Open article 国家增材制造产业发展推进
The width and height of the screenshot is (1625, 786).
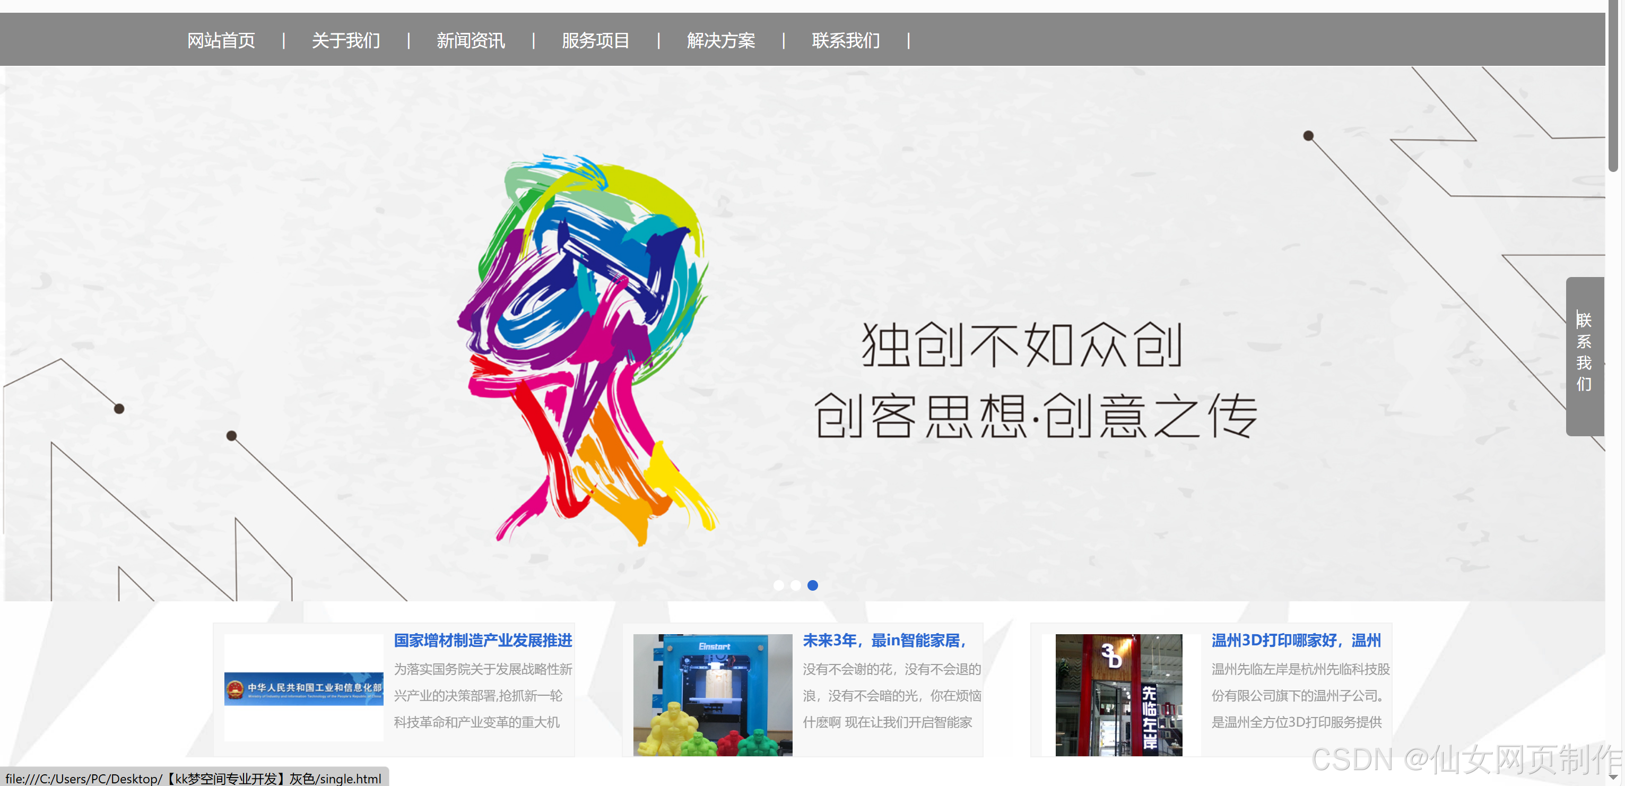(x=483, y=640)
